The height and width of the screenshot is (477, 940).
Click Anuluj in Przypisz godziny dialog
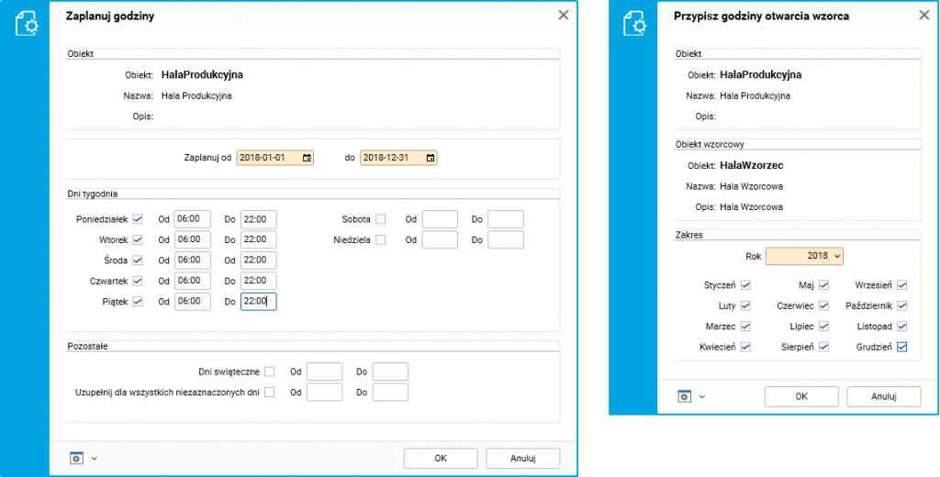coord(884,396)
